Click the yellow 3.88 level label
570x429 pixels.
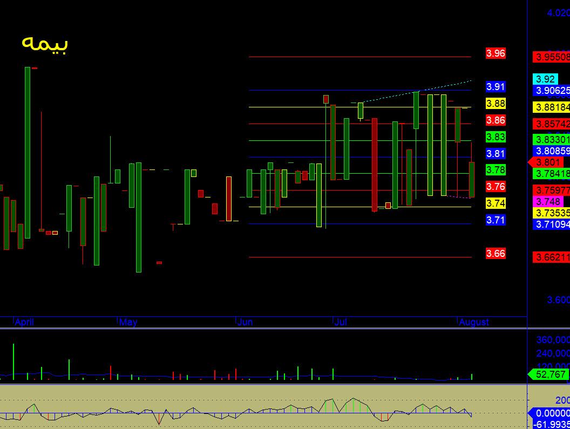click(496, 104)
